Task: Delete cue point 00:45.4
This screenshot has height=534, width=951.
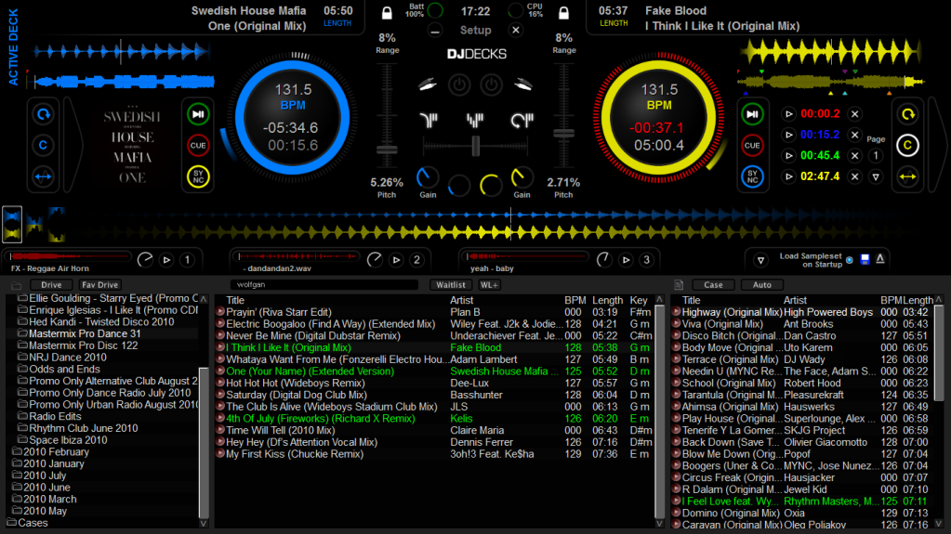Action: (x=854, y=156)
